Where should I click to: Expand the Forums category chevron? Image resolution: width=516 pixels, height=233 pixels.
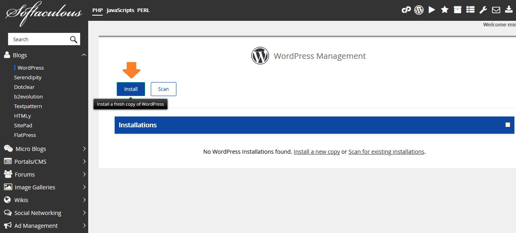(84, 174)
